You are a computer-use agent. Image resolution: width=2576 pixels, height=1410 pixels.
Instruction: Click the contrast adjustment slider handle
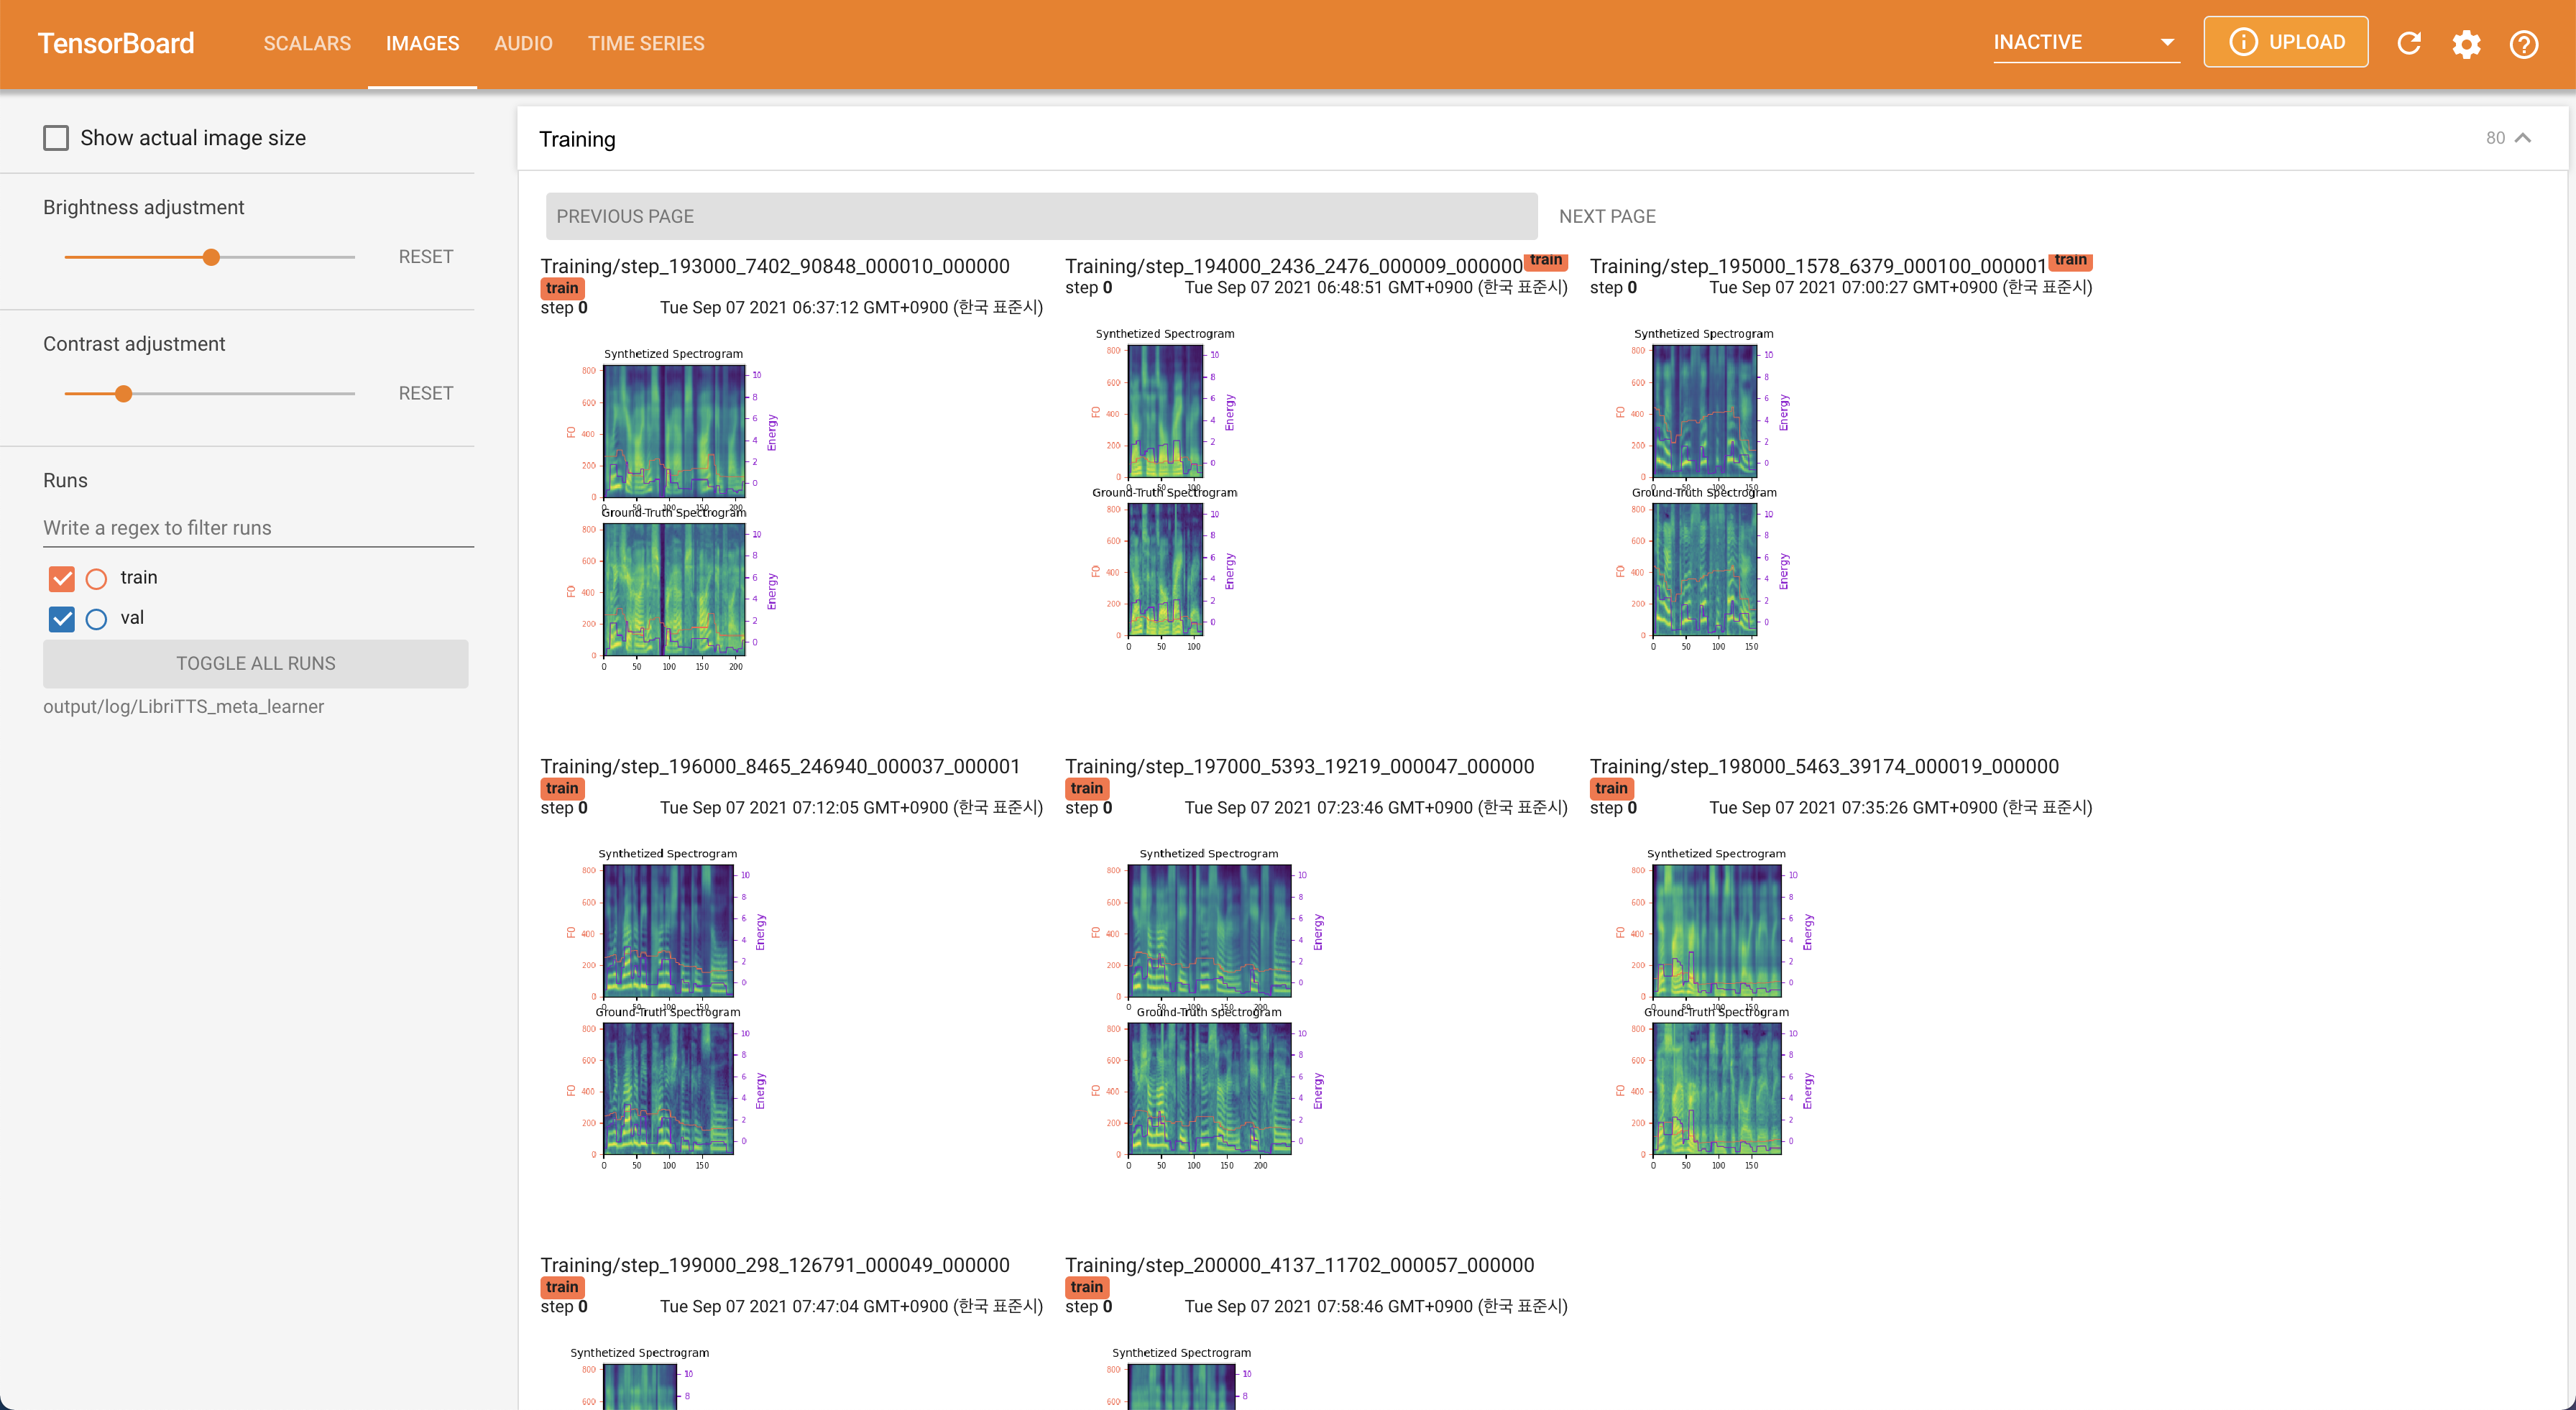[x=123, y=394]
